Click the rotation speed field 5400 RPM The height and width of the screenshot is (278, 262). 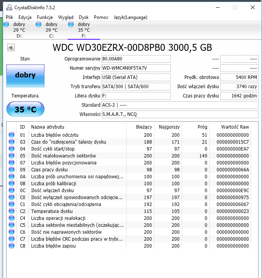click(239, 77)
